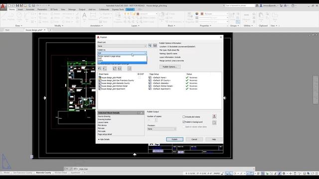Click the Load Sheet List icon
The height and width of the screenshot is (179, 319).
tap(150, 46)
